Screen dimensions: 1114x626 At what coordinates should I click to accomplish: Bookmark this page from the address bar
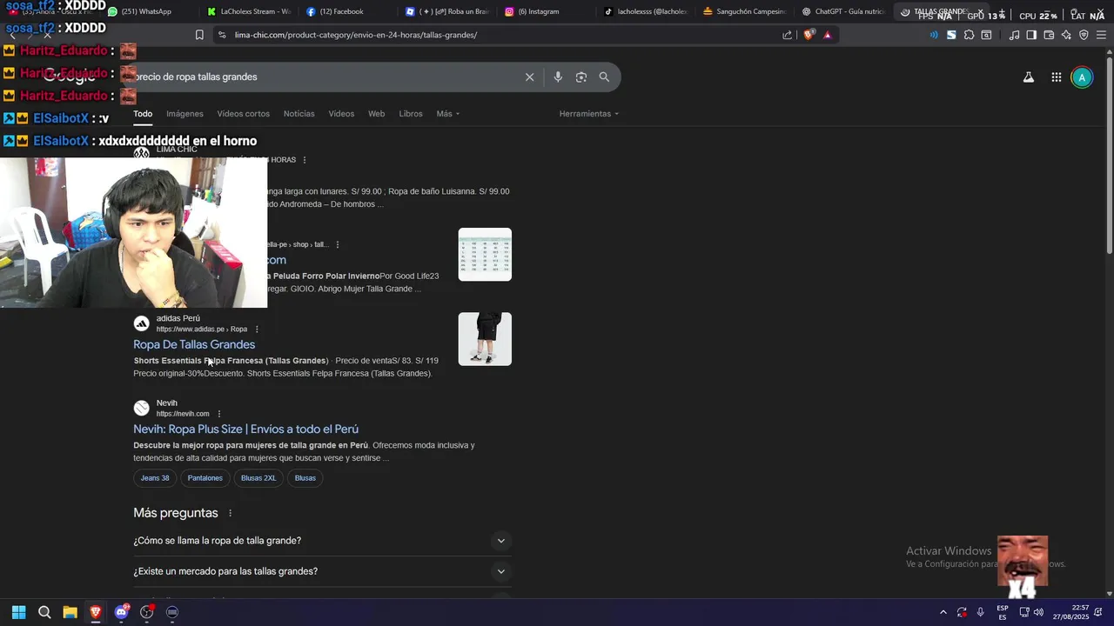point(199,35)
